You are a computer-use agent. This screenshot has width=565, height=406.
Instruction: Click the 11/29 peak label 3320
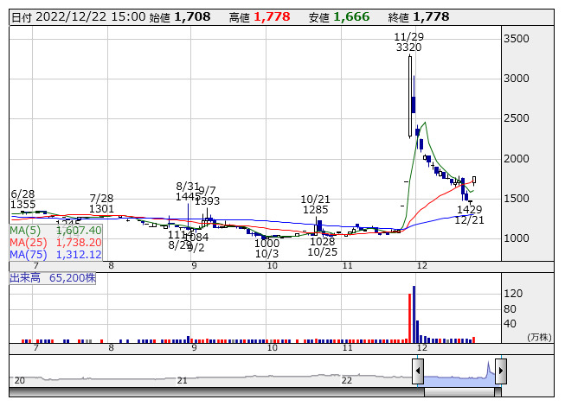click(408, 48)
